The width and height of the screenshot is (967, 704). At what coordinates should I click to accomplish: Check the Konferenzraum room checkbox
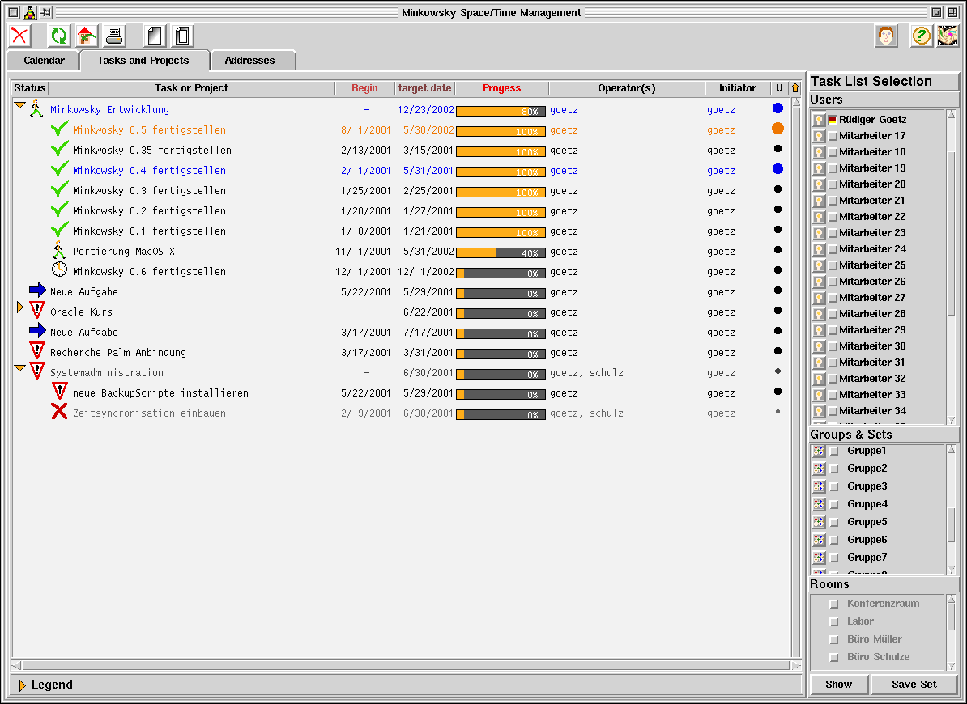834,604
